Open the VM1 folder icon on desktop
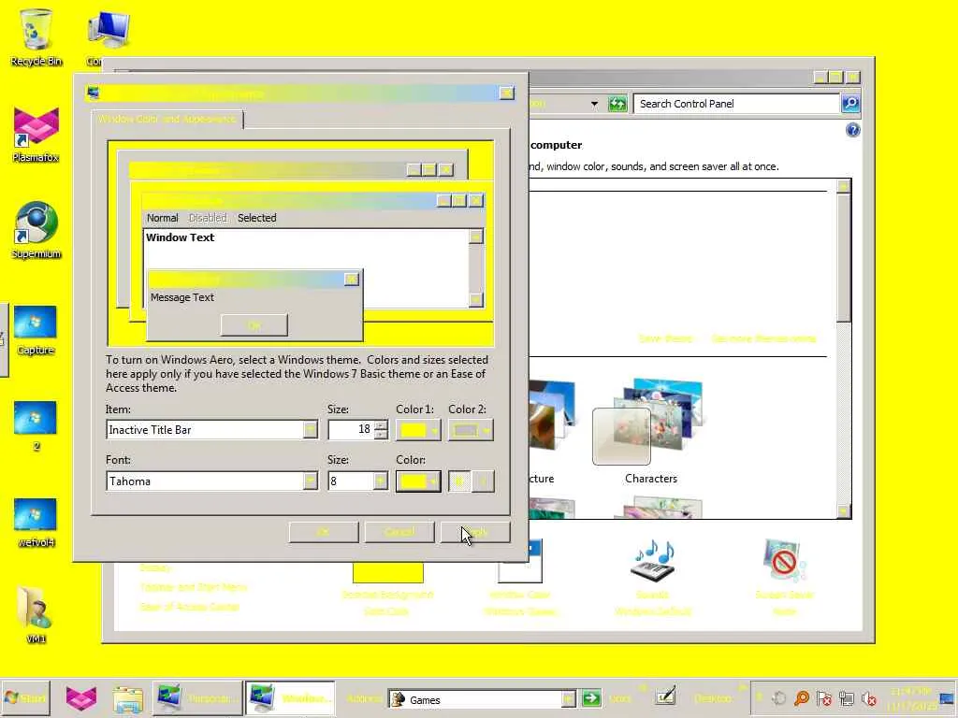 coord(36,615)
